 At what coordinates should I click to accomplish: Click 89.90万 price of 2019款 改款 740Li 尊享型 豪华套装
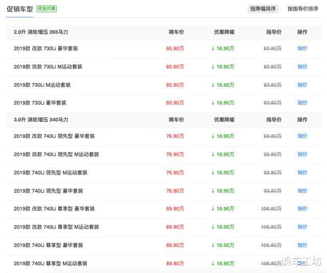[x=175, y=209]
